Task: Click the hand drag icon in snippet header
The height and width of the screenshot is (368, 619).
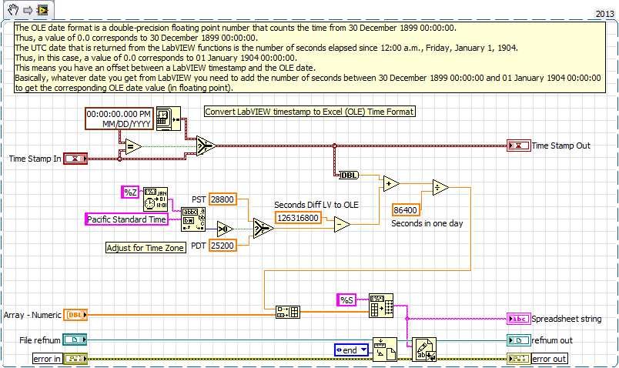Action: 12,10
